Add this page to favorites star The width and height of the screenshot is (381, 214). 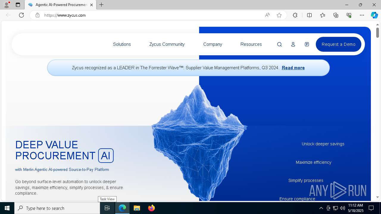[279, 15]
